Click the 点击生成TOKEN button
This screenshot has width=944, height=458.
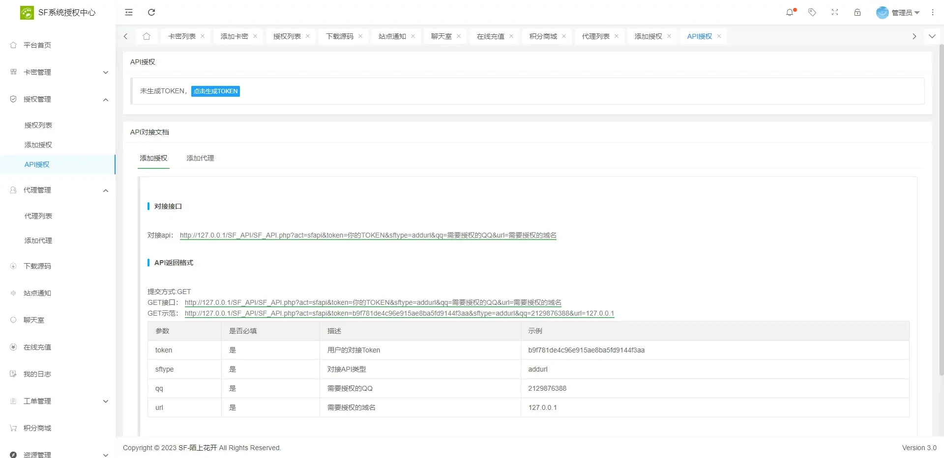coord(215,91)
